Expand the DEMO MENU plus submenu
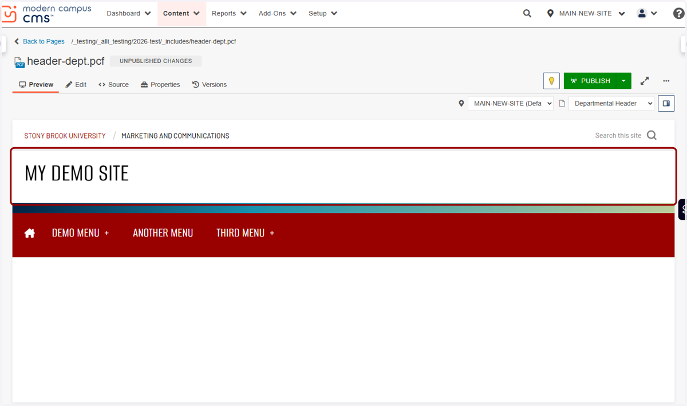 (106, 234)
